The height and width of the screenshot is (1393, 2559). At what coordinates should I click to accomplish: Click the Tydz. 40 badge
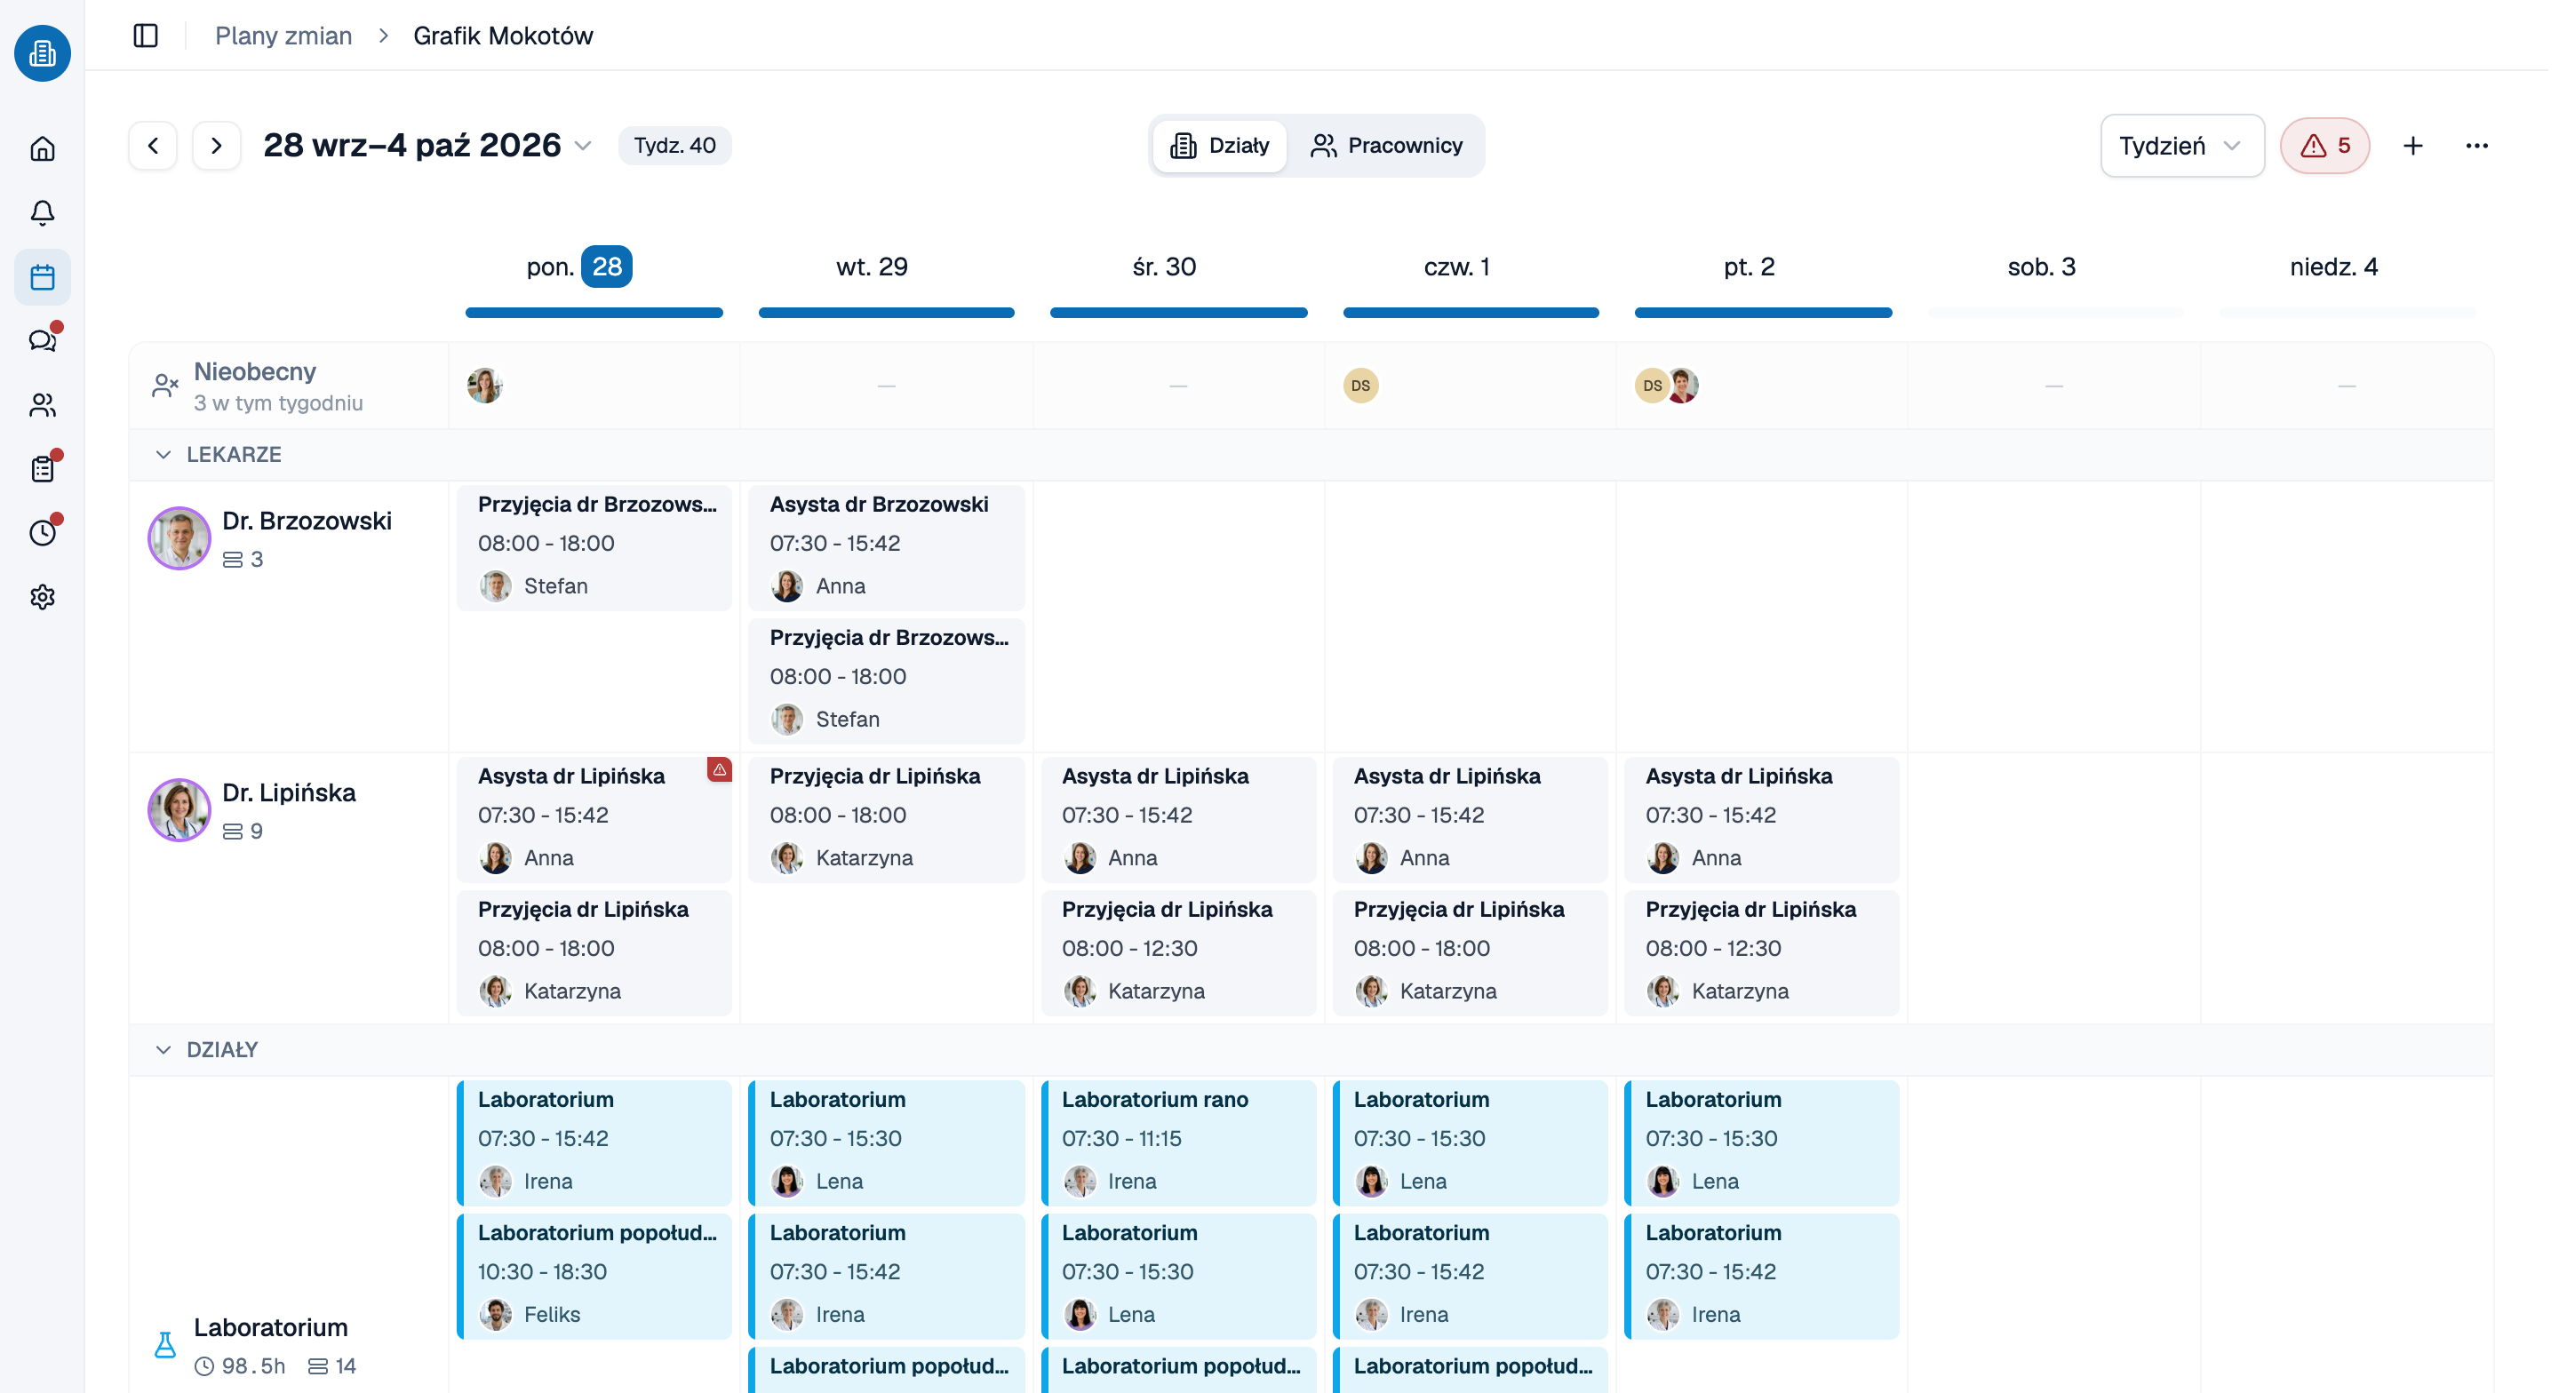(674, 146)
